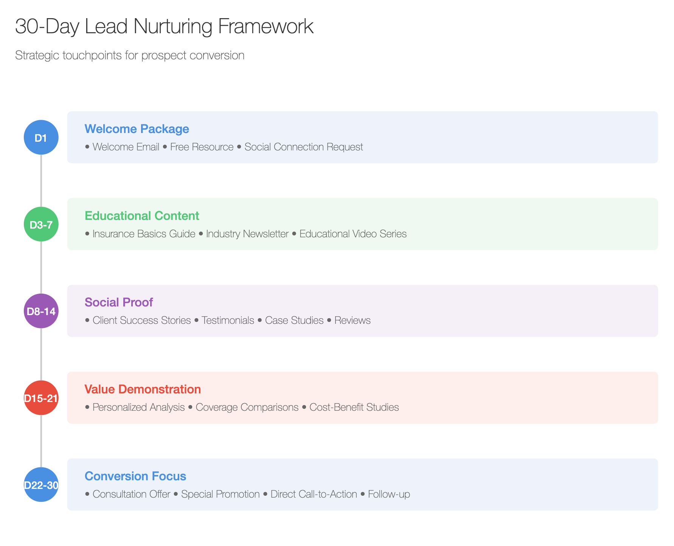Image resolution: width=674 pixels, height=546 pixels.
Task: Open the Conversion Focus heading
Action: click(135, 476)
